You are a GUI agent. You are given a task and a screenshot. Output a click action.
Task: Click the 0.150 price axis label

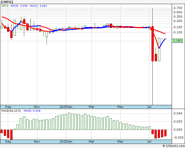pyautogui.click(x=178, y=27)
